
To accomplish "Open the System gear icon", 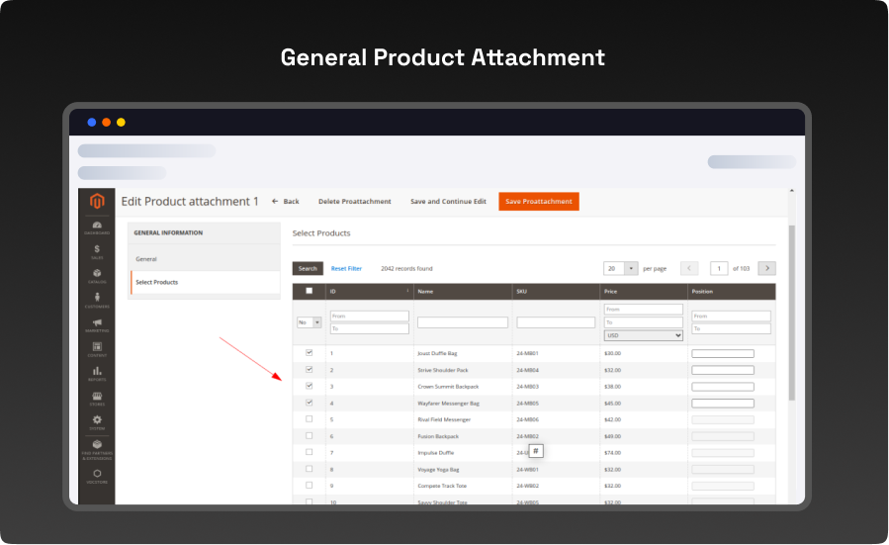I will (x=97, y=422).
